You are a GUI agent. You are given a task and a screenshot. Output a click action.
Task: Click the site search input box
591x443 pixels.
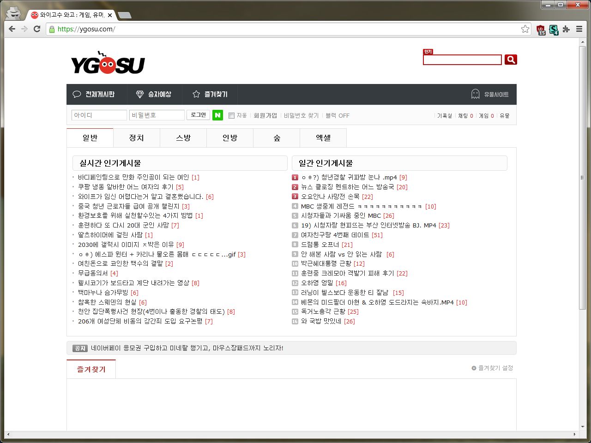tap(462, 60)
